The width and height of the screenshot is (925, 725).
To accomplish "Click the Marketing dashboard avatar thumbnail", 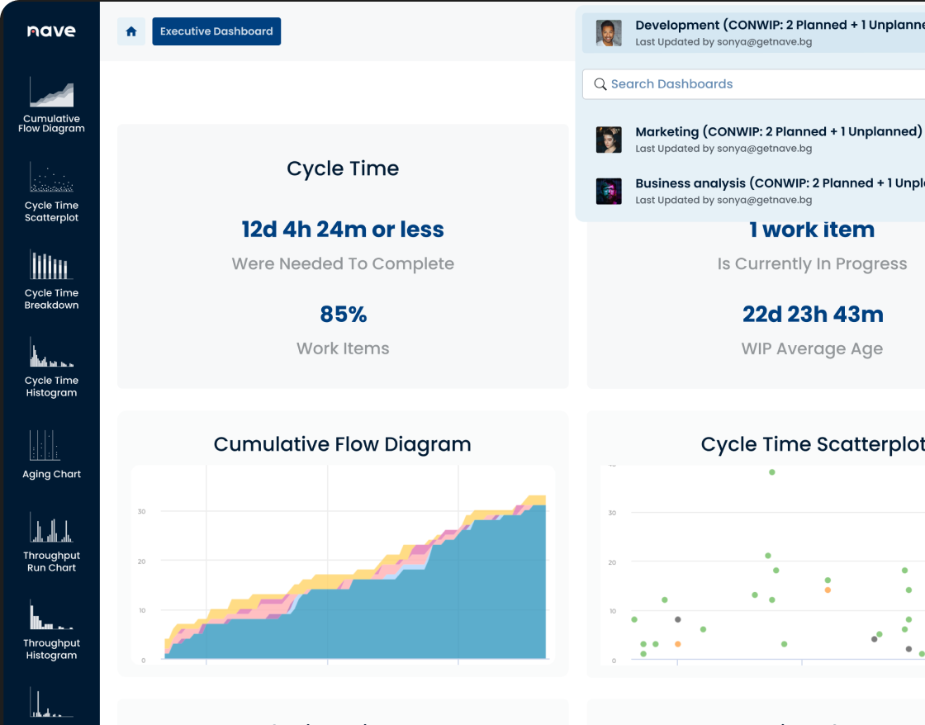I will pos(609,140).
